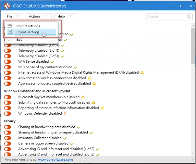196x164 pixels.
Task: Click green checkmark next to Telemetry disabled (1 of 3)
Action: (x=62, y=45)
